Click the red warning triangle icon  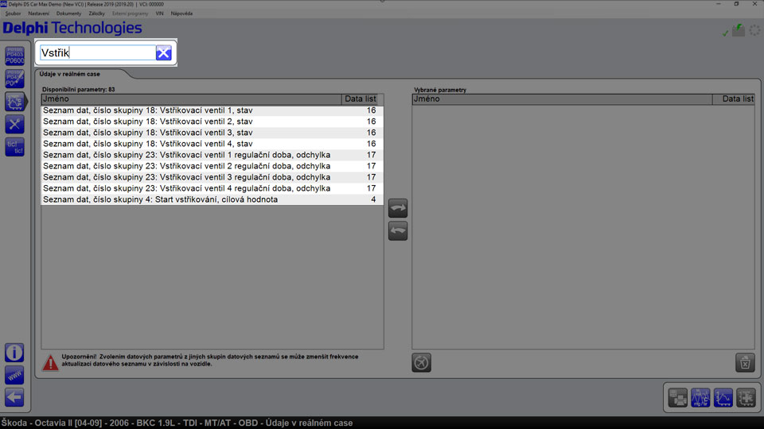[50, 362]
